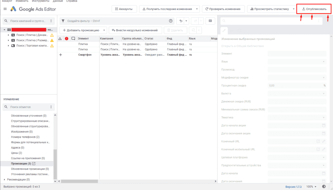Open Промоакции in Shared library icon
This screenshot has width=333, height=190.
point(34,163)
